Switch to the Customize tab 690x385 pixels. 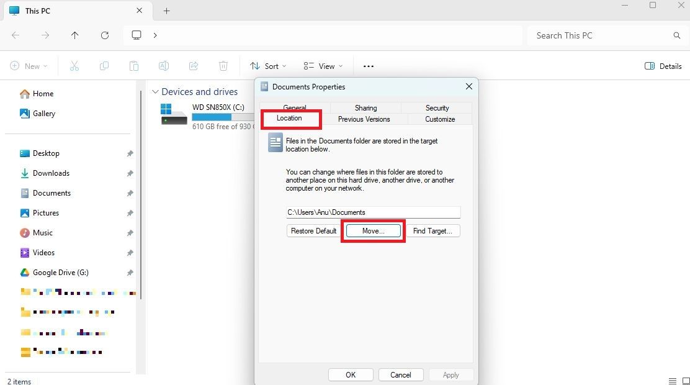click(440, 119)
